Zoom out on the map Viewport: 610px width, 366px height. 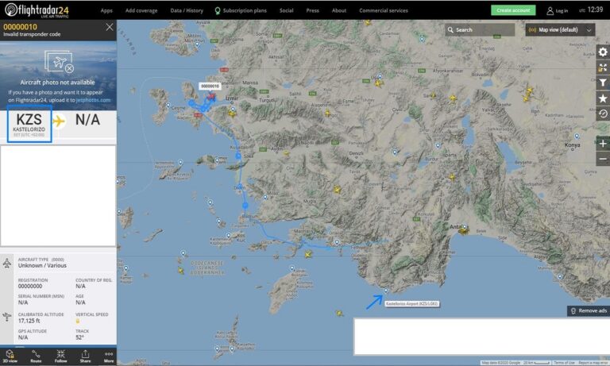coord(602,159)
